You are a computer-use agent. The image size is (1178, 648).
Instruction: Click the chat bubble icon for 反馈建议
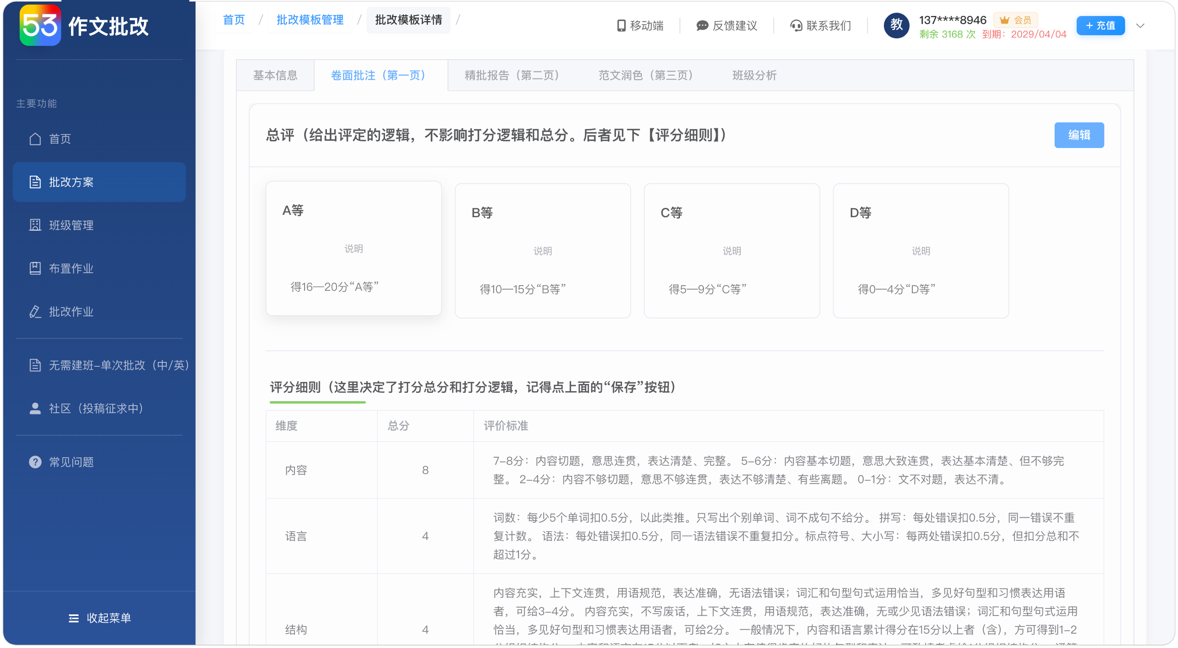point(702,26)
